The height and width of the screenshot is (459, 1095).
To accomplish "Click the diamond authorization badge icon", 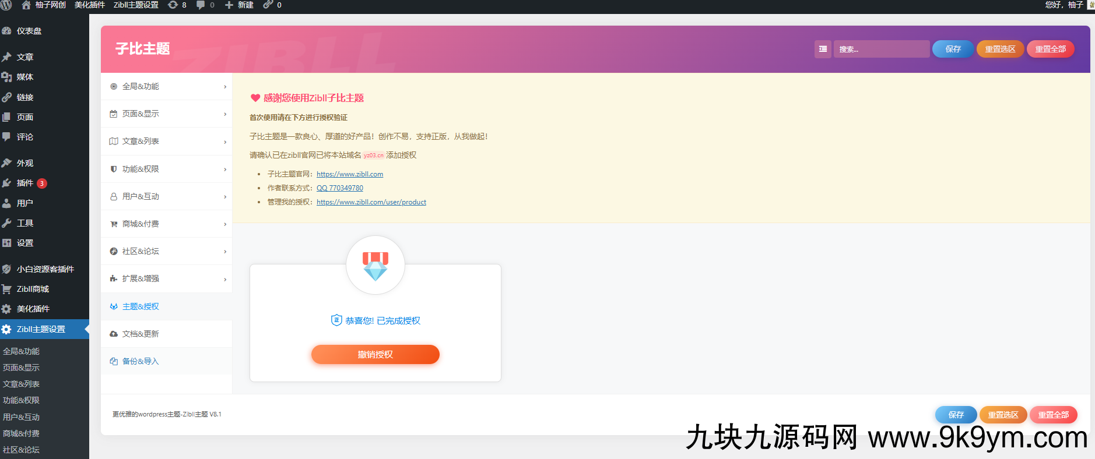I will pos(375,266).
